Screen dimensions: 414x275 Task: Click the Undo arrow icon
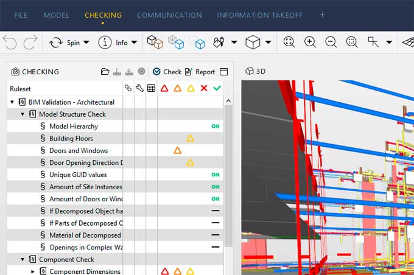tap(10, 43)
